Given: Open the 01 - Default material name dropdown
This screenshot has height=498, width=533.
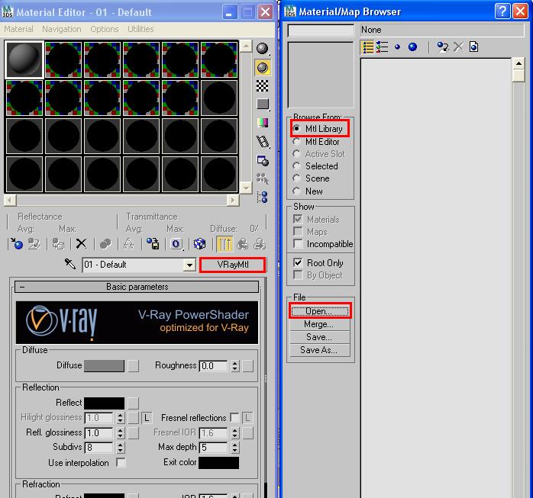Looking at the screenshot, I should click(189, 265).
